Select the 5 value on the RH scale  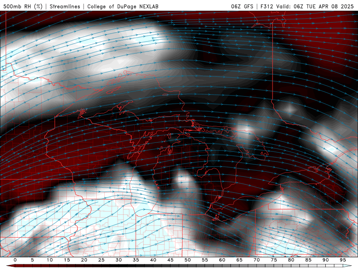click(x=32, y=260)
